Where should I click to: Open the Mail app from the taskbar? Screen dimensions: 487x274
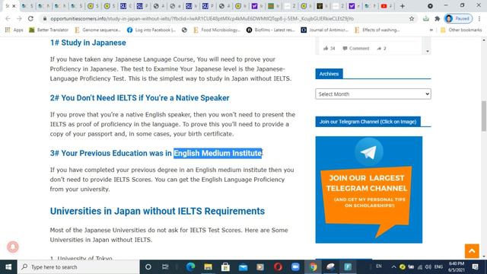click(x=243, y=267)
